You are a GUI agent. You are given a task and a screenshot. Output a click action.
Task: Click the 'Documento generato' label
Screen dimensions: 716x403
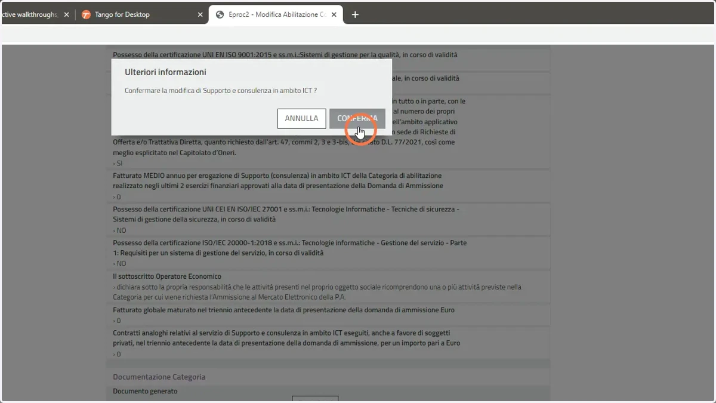click(x=145, y=391)
